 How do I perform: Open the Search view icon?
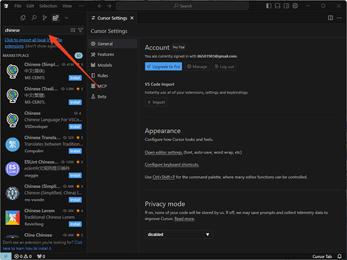34,18
